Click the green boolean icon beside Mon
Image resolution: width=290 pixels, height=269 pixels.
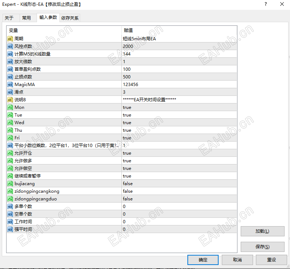click(x=10, y=107)
